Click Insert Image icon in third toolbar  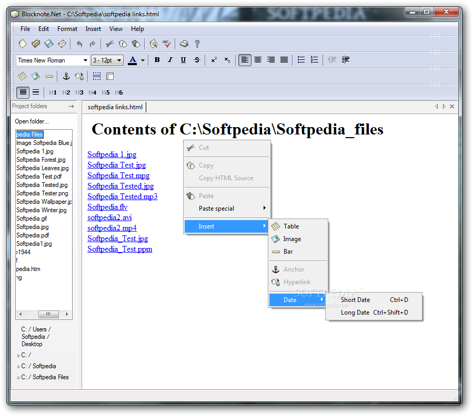coord(36,76)
